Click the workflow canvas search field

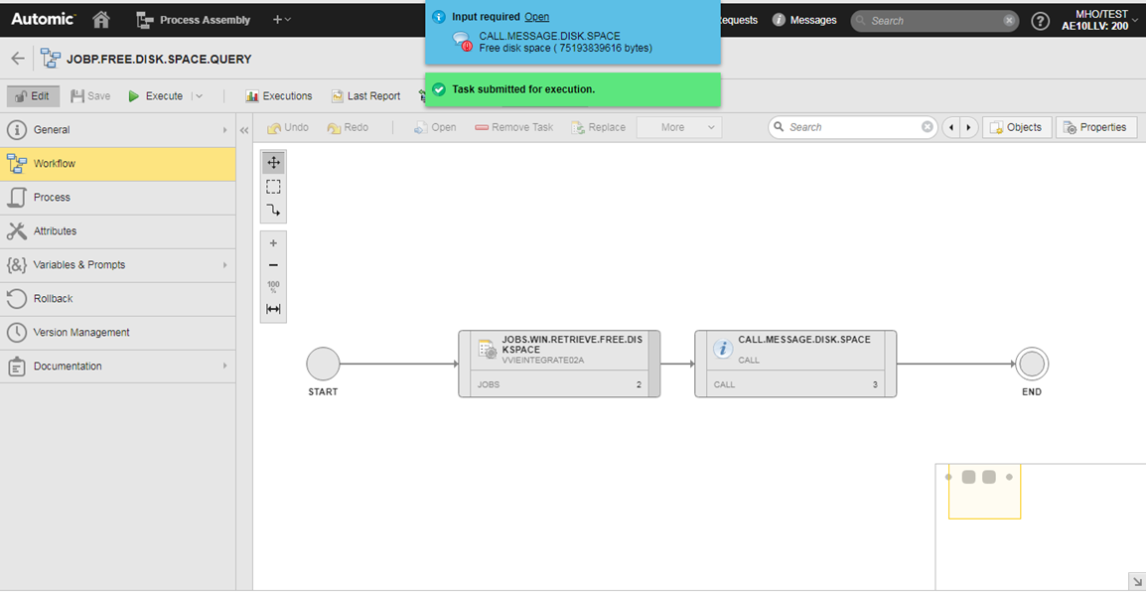click(852, 127)
